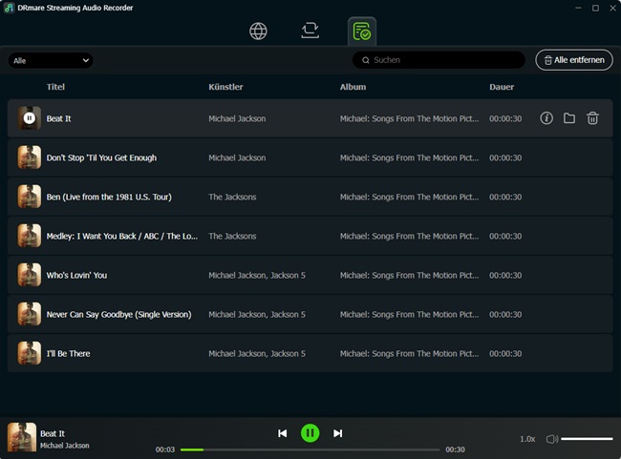Click the Don't Stop 'Til You Get Enough thumbnail
This screenshot has height=459, width=621.
pos(29,157)
